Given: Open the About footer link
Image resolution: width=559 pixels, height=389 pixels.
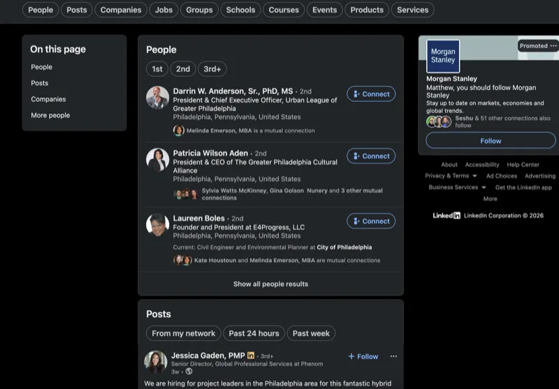Looking at the screenshot, I should click(x=449, y=165).
